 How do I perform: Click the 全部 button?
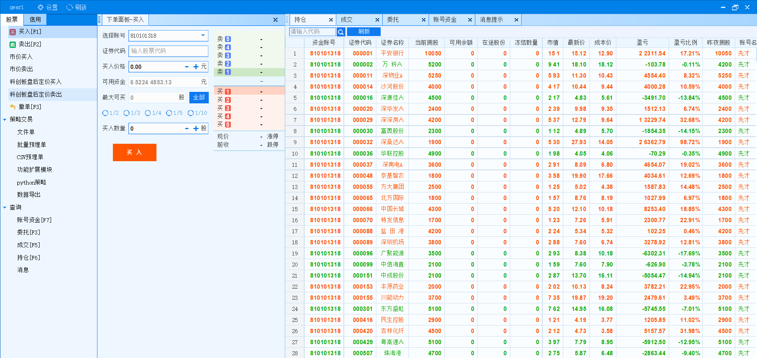point(199,97)
